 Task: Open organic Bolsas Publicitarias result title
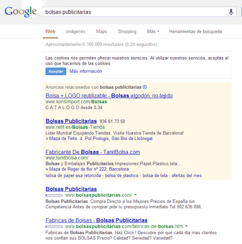pyautogui.click(x=71, y=189)
